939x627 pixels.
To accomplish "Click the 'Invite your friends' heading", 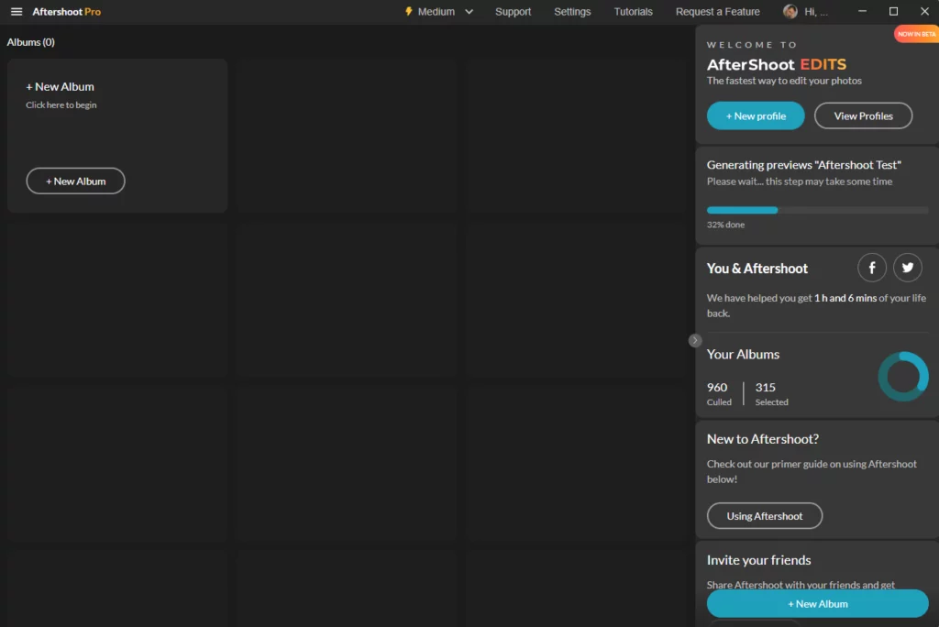I will coord(758,560).
